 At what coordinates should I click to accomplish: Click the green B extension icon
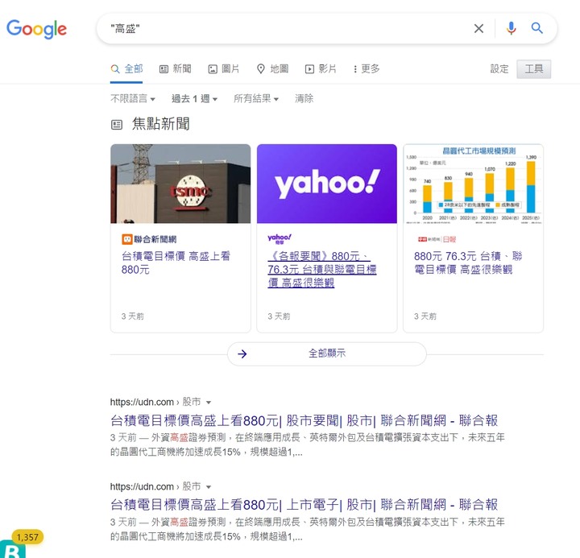[13, 549]
